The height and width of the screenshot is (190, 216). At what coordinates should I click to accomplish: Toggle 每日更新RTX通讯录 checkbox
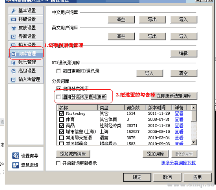pos(59,71)
